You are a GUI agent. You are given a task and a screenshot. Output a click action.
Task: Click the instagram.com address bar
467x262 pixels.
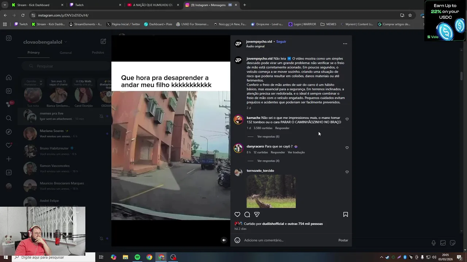212,15
